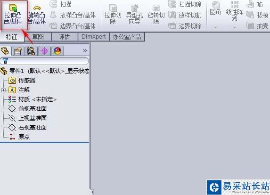This screenshot has width=270, height=195.
Task: Select the 零件1 root tree node
Action: [45, 71]
